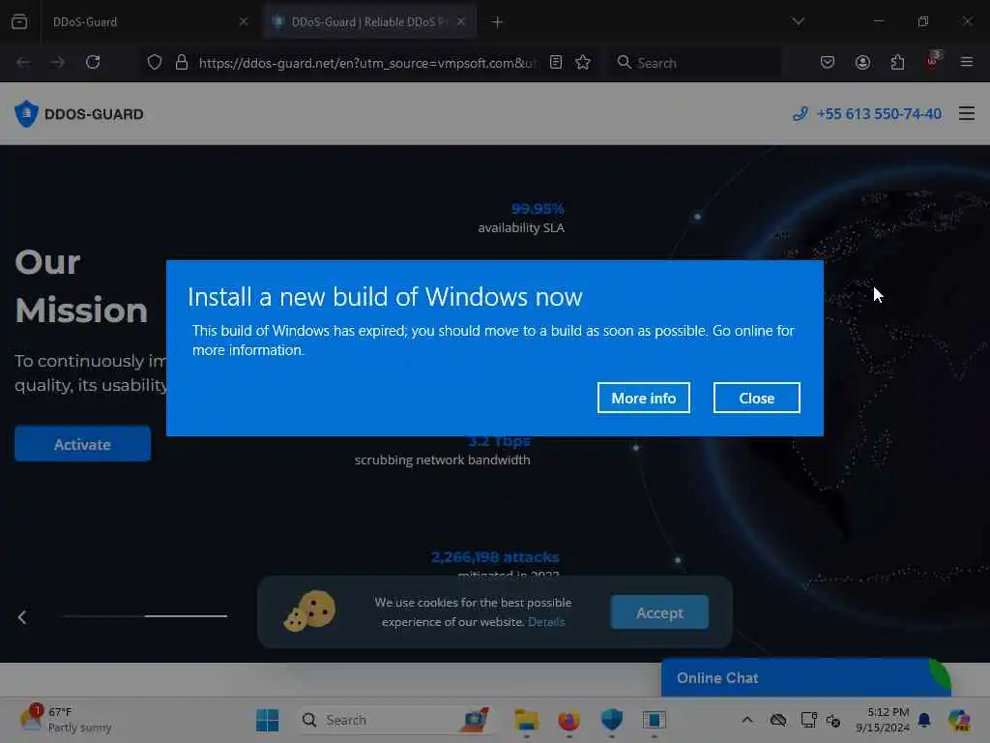Open the DDoS-Guard site hamburger menu

point(967,114)
